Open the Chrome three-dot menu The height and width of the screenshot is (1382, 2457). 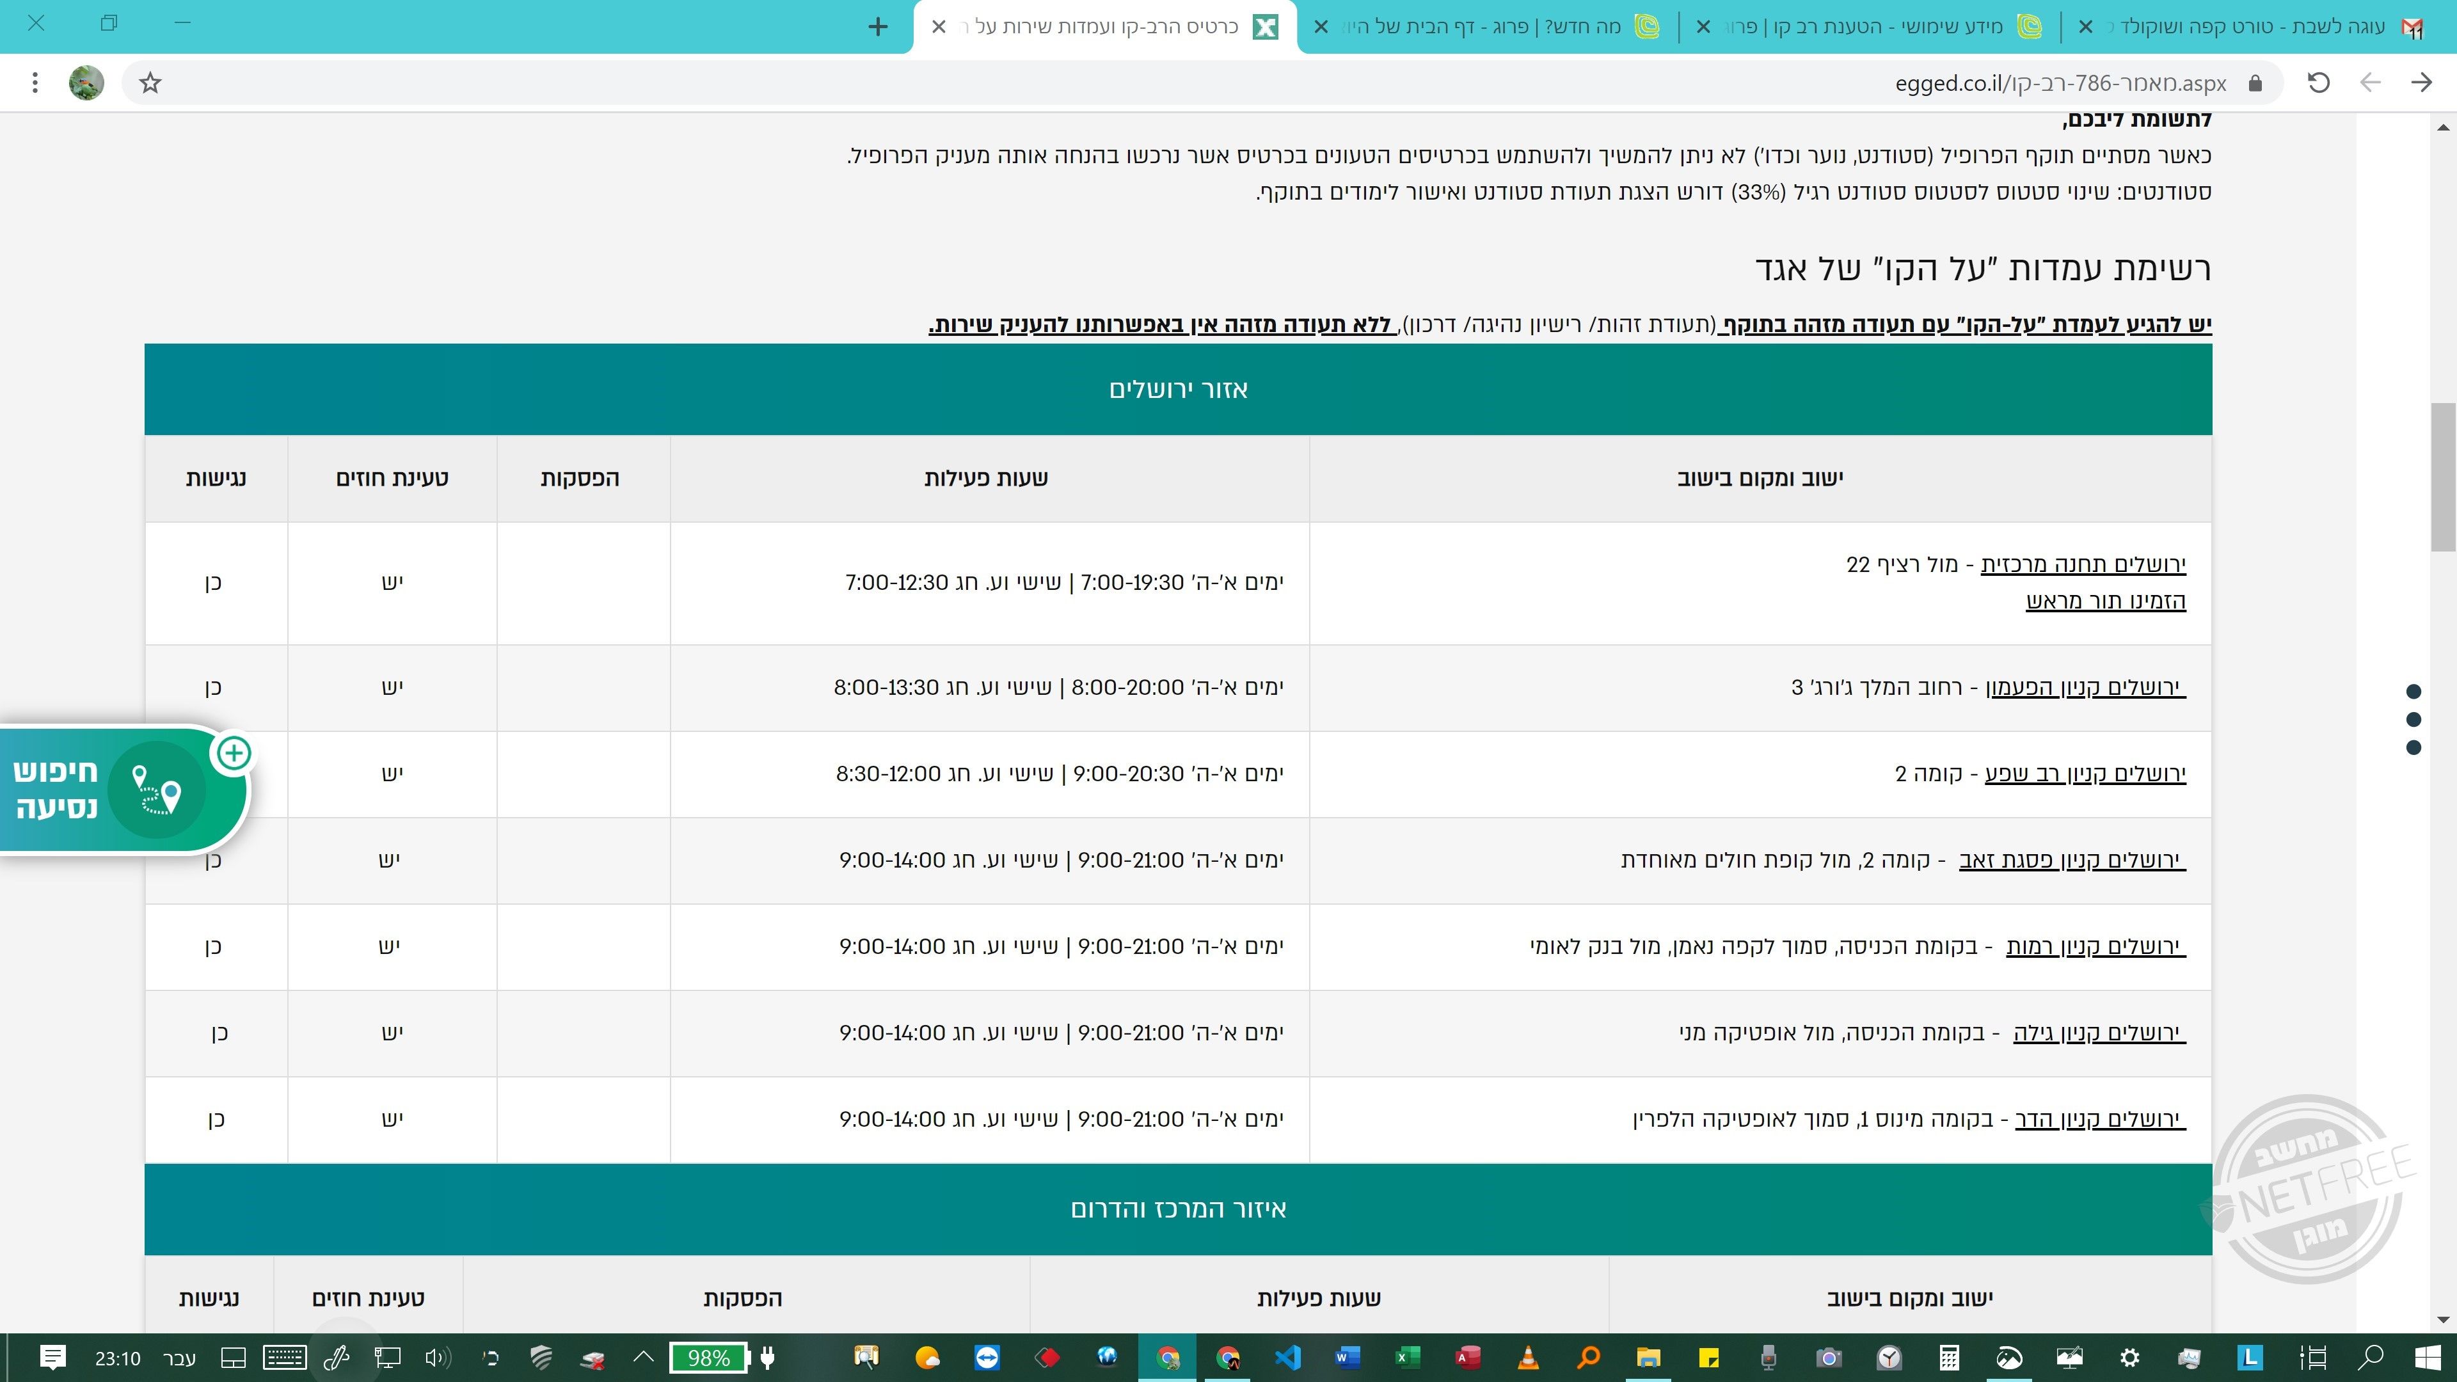(x=35, y=83)
